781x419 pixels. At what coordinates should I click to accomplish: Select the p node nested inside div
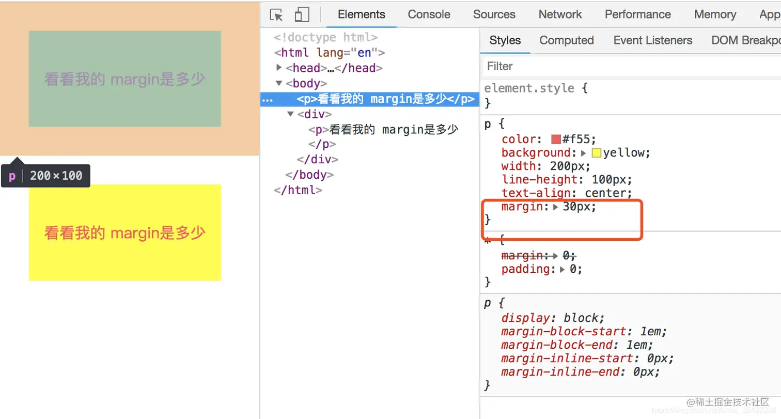click(383, 130)
